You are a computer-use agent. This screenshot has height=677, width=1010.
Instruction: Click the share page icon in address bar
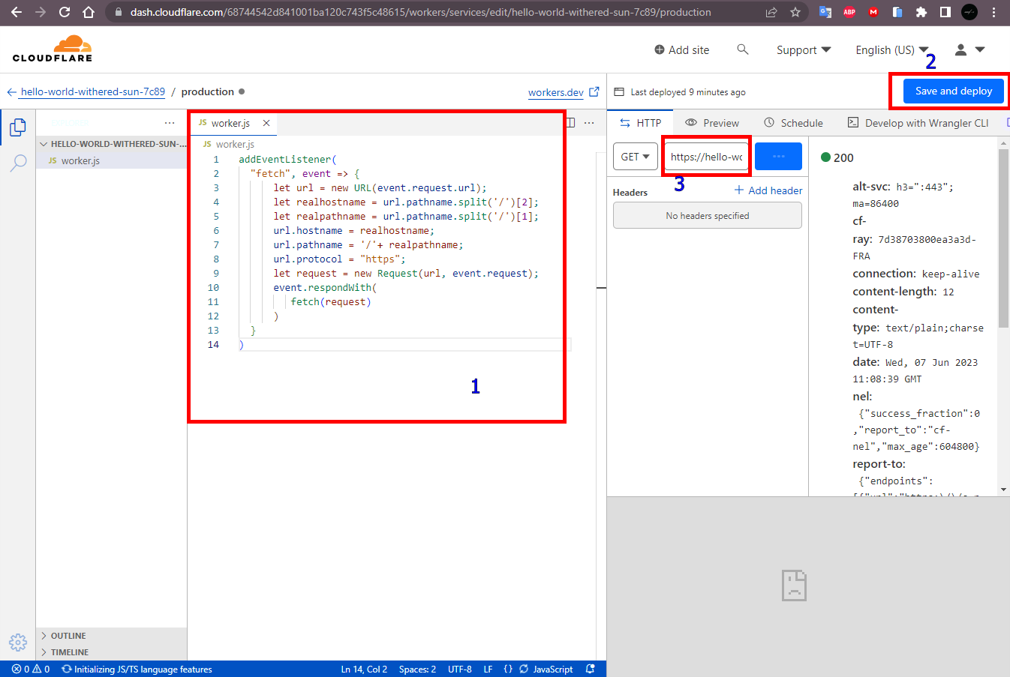coord(771,12)
